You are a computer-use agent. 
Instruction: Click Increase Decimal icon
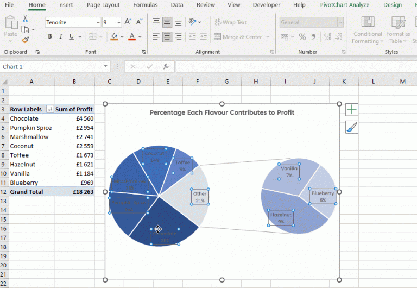[327, 37]
